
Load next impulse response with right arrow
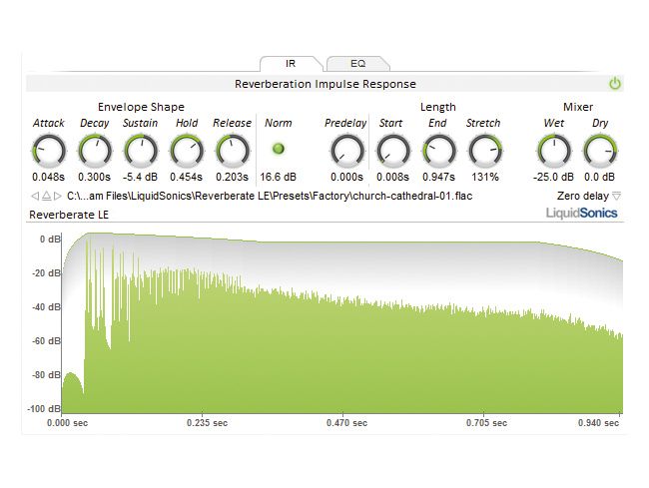pyautogui.click(x=58, y=196)
